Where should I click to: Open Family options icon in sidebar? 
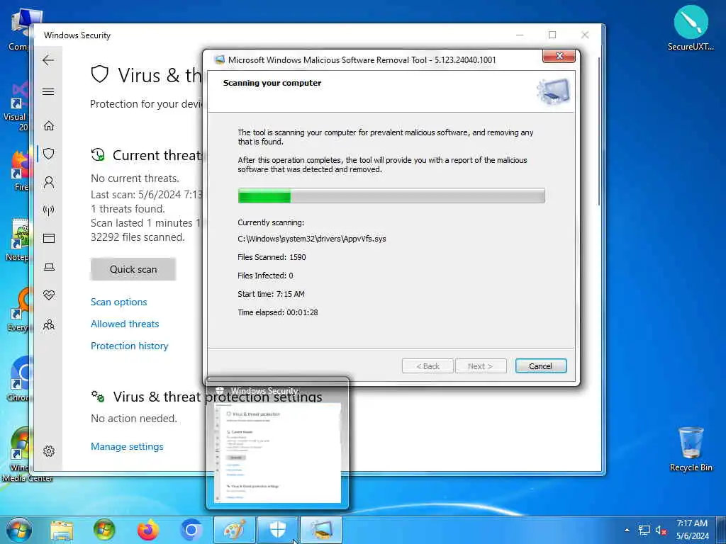click(x=49, y=324)
